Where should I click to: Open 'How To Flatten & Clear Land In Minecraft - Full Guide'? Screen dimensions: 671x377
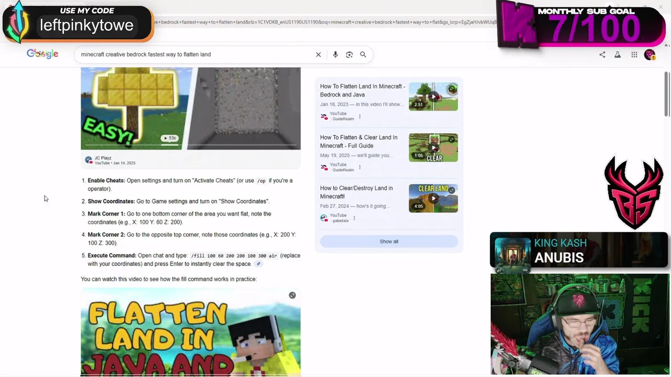point(359,141)
